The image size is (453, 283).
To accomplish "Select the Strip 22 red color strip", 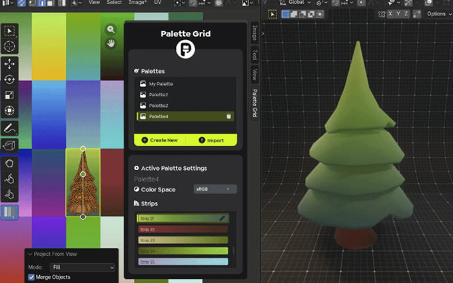I will coord(183,229).
